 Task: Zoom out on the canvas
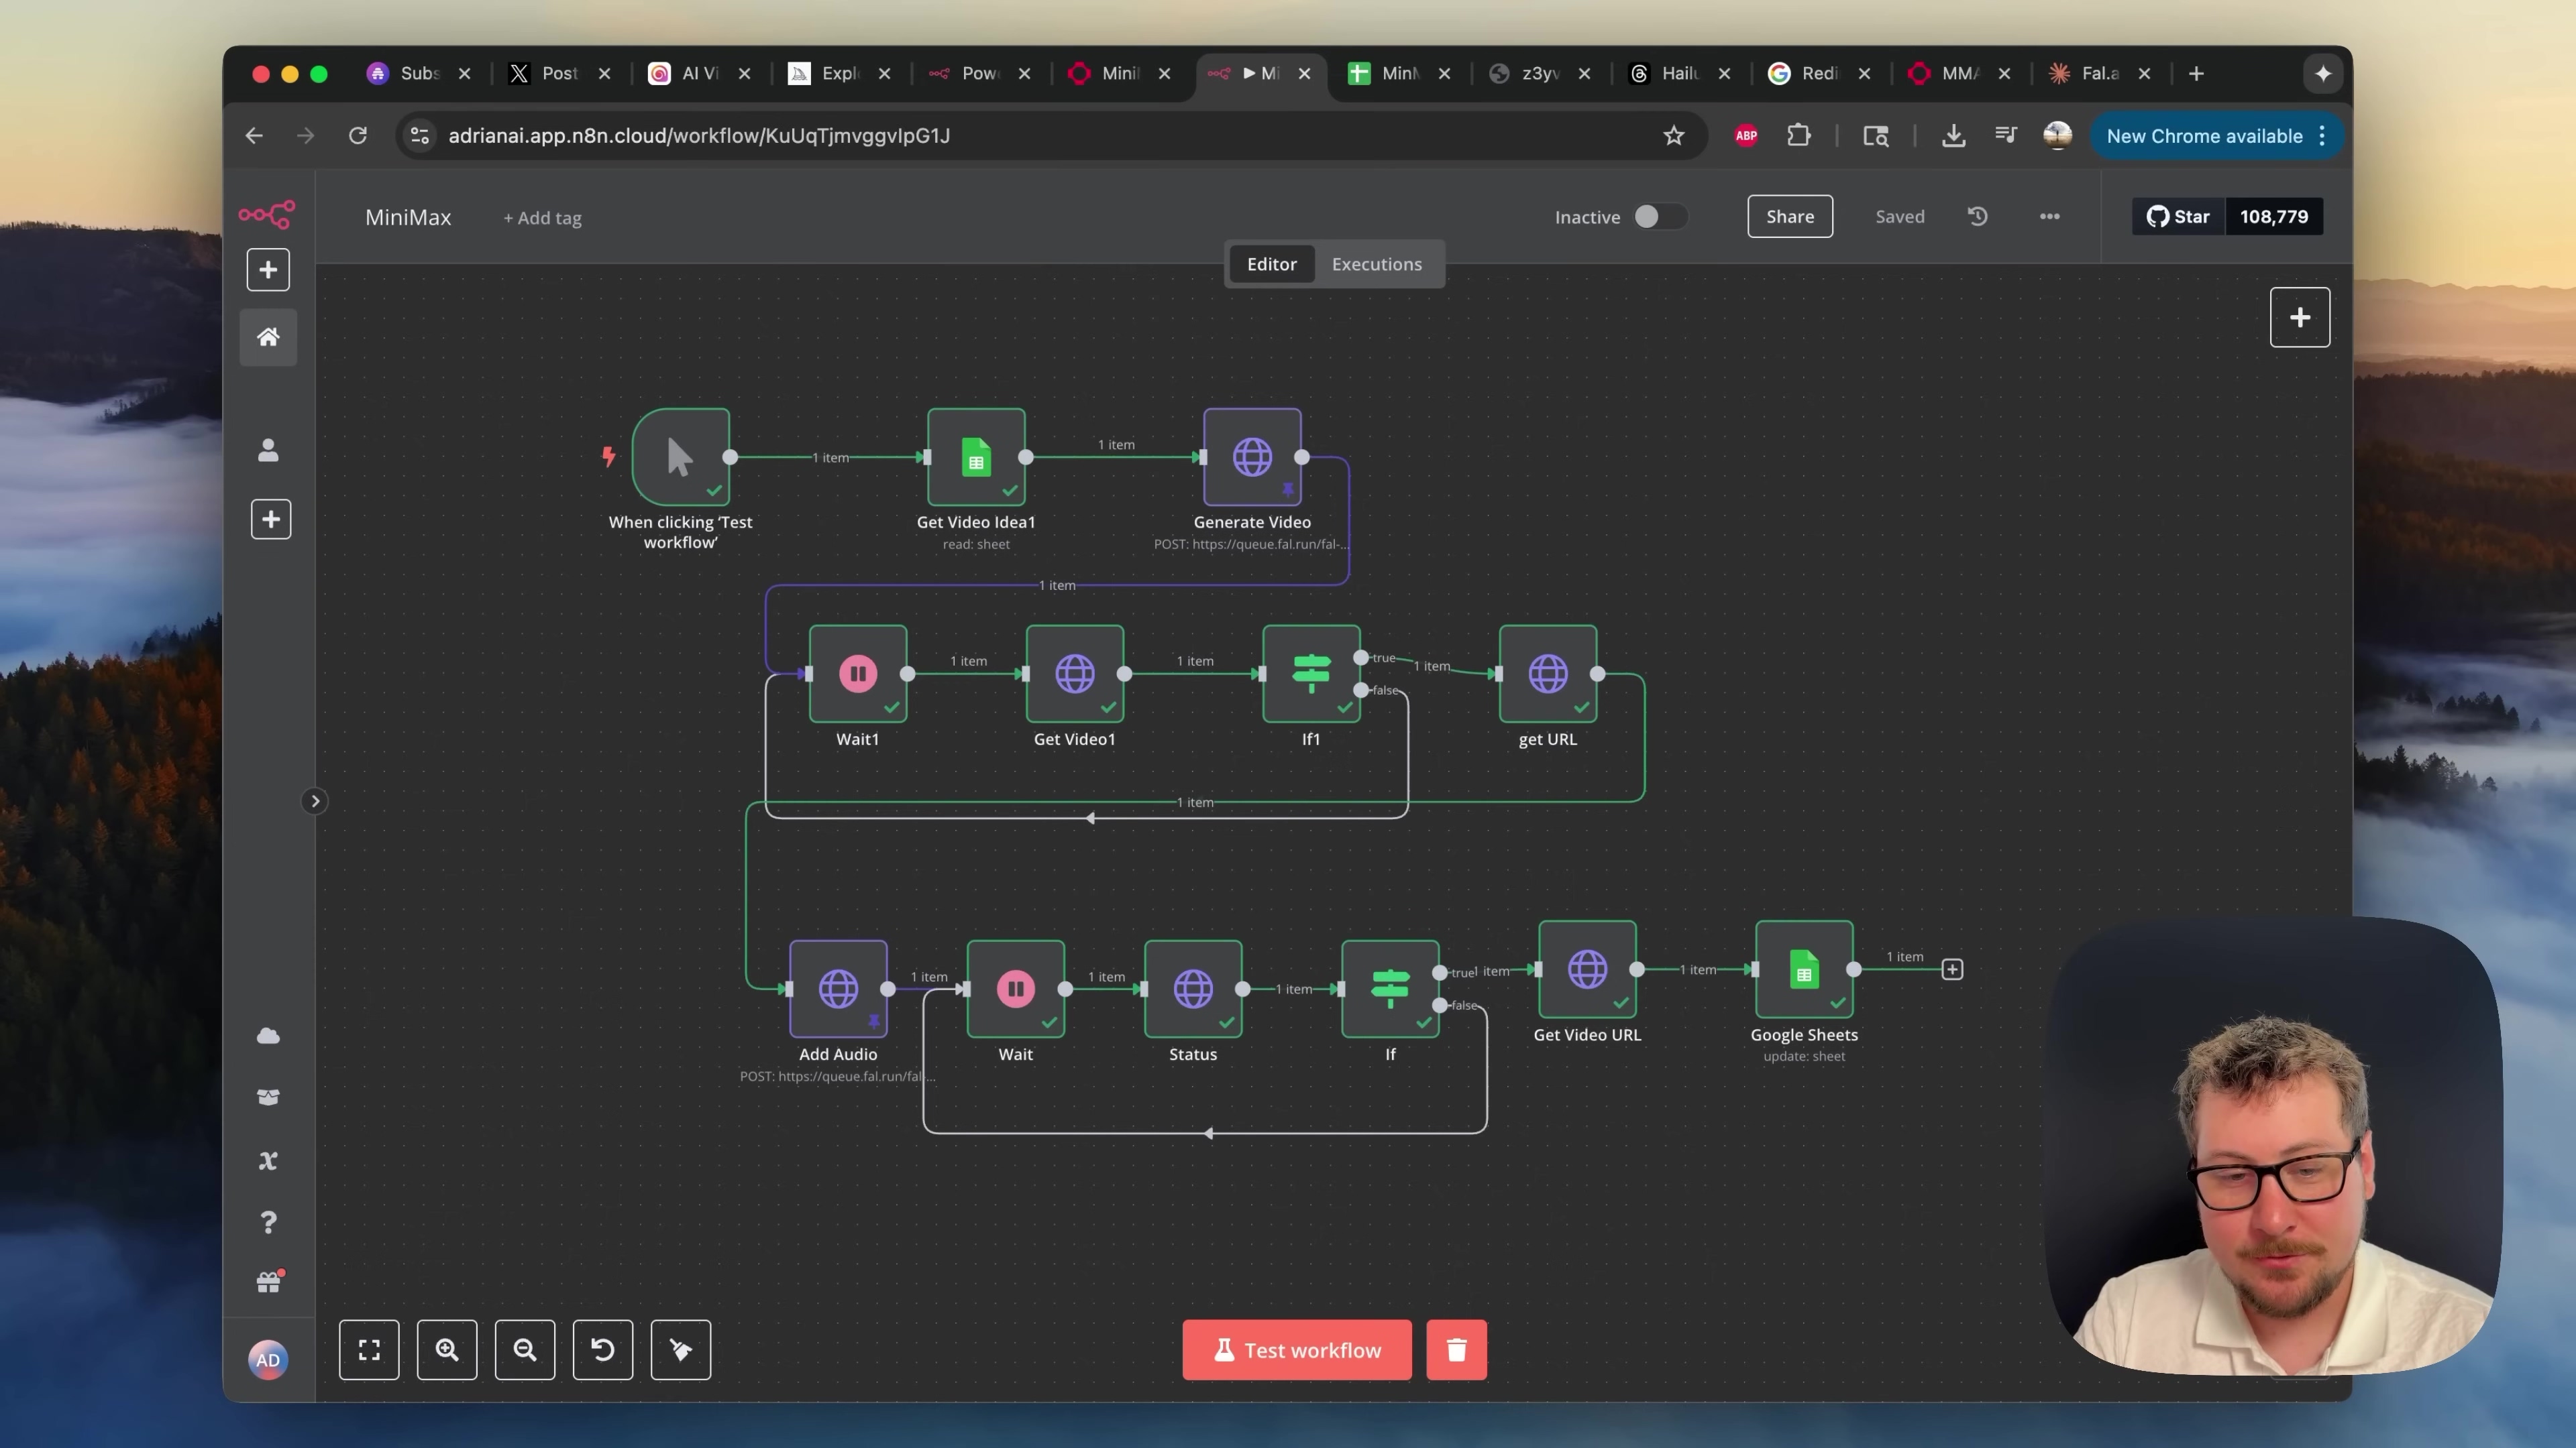pyautogui.click(x=525, y=1350)
